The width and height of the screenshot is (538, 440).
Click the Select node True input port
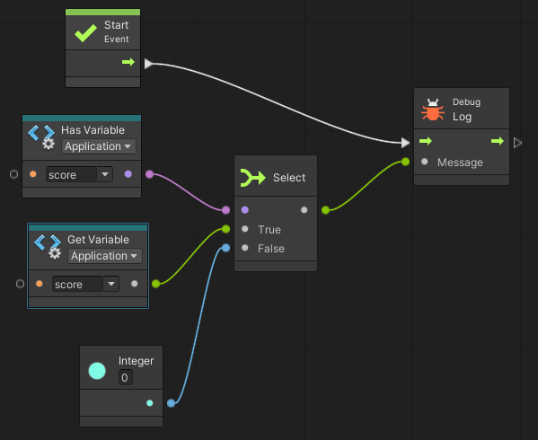pyautogui.click(x=245, y=229)
